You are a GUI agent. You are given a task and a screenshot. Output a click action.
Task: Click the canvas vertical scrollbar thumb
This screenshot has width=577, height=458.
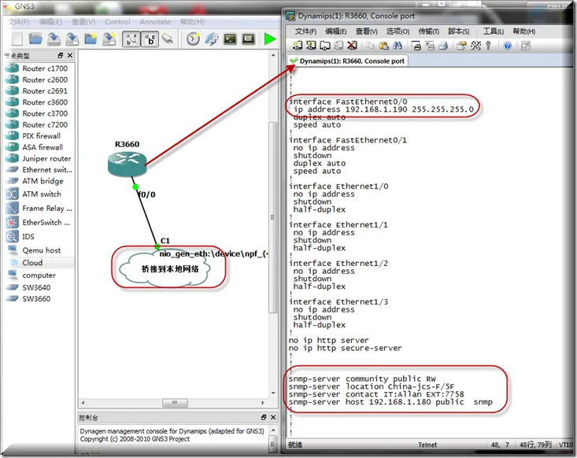coord(273,217)
